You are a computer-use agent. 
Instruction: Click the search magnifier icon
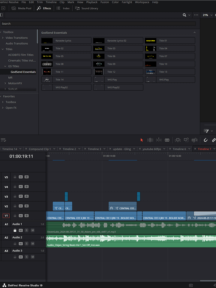[184, 15]
